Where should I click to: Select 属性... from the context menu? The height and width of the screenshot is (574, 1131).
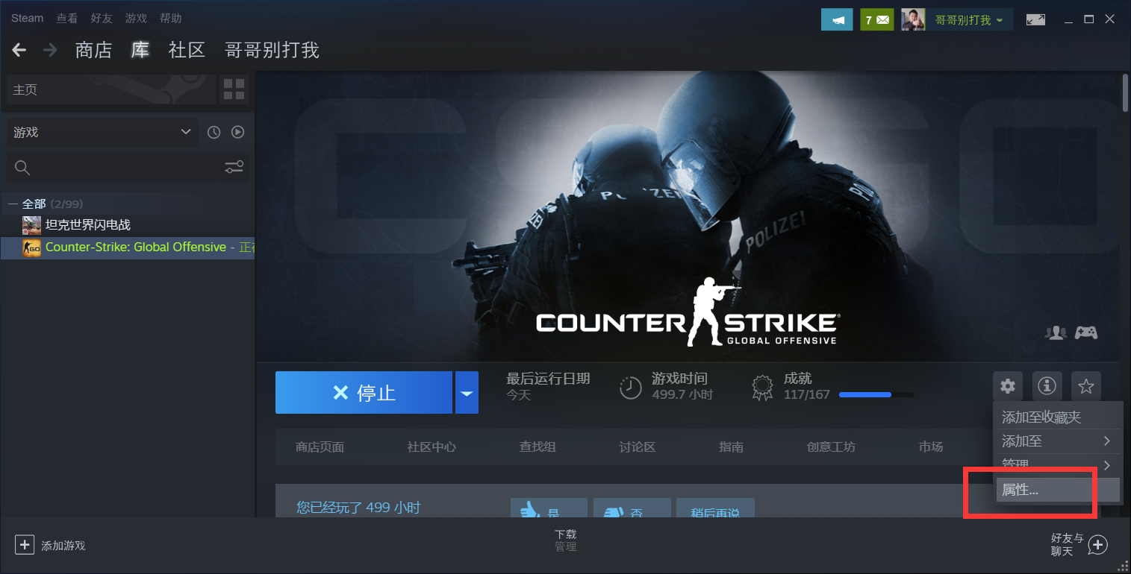pyautogui.click(x=1057, y=490)
